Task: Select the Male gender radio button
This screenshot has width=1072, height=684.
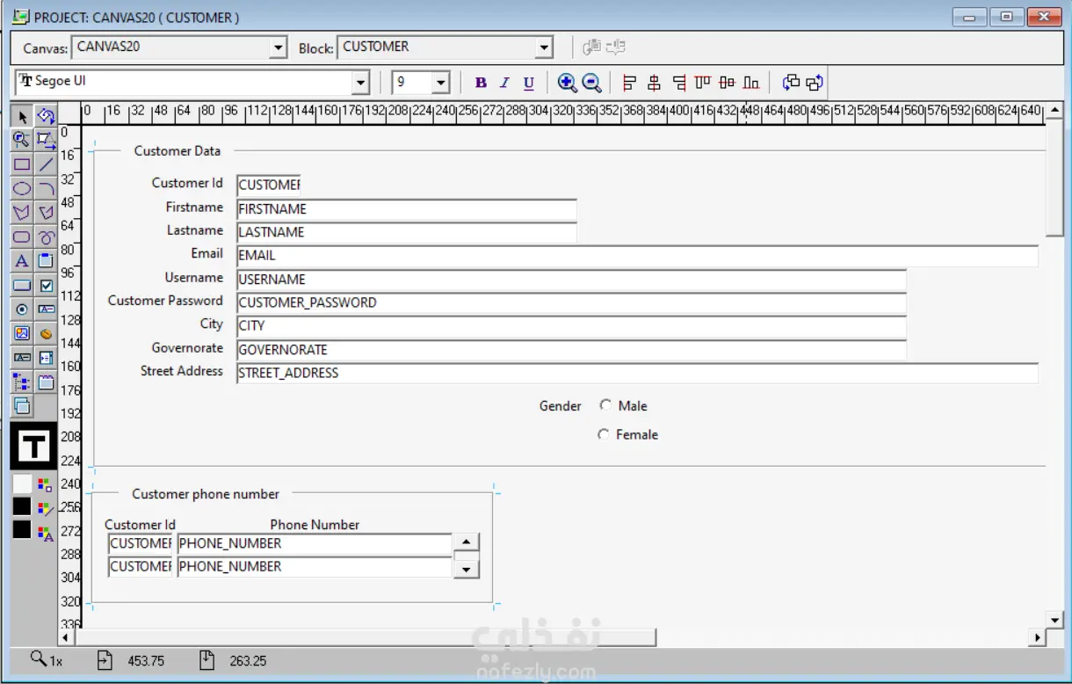Action: pos(605,405)
